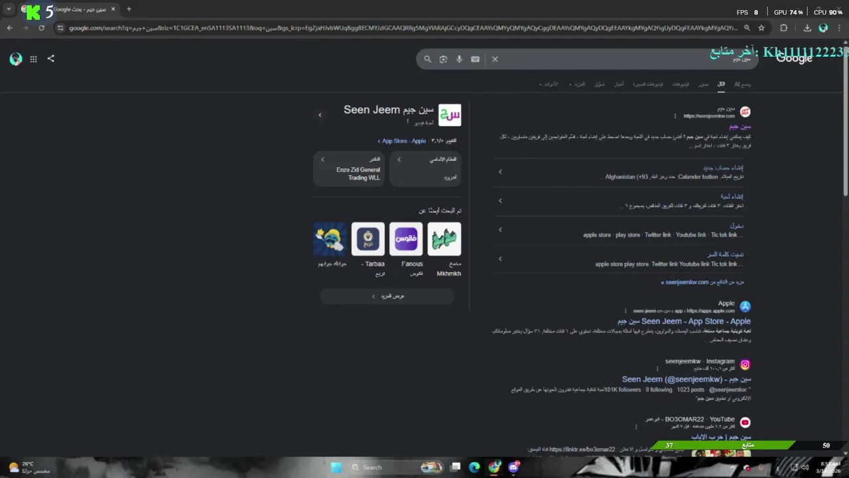Open the Google account avatar
849x478 pixels.
click(16, 59)
